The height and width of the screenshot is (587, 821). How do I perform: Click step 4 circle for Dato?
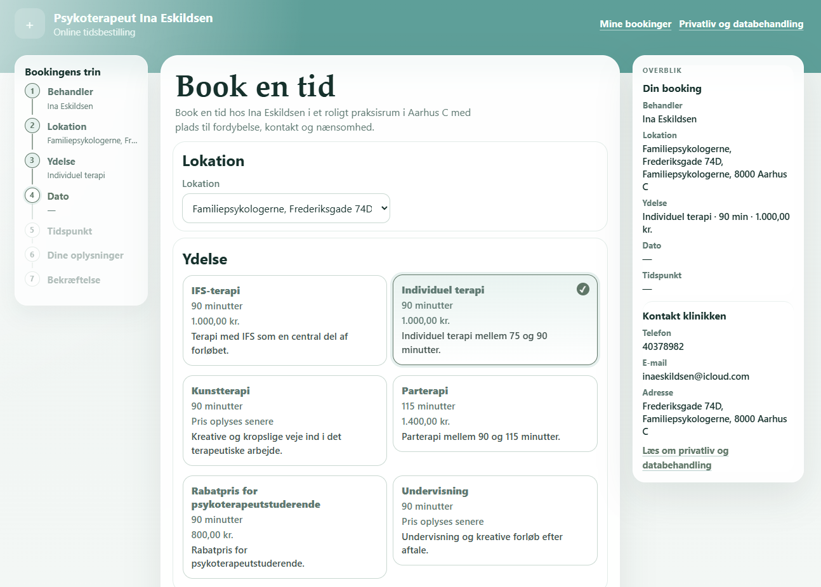32,195
